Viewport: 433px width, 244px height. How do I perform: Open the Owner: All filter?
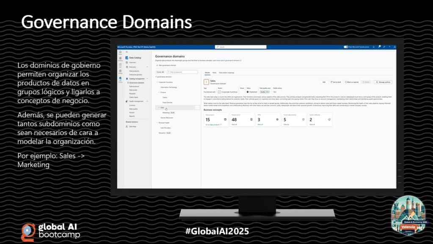(x=160, y=72)
